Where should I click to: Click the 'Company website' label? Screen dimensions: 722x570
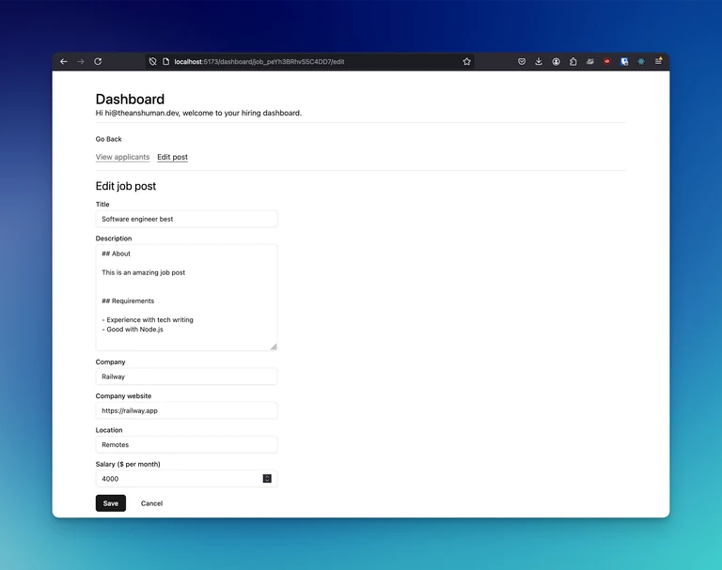coord(123,396)
